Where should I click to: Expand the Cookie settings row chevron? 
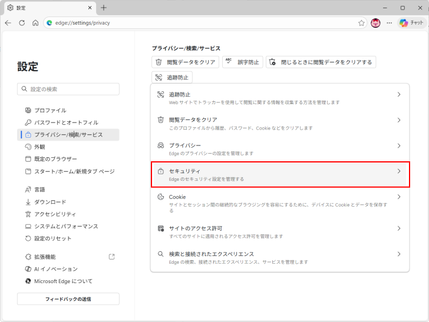[x=399, y=197]
